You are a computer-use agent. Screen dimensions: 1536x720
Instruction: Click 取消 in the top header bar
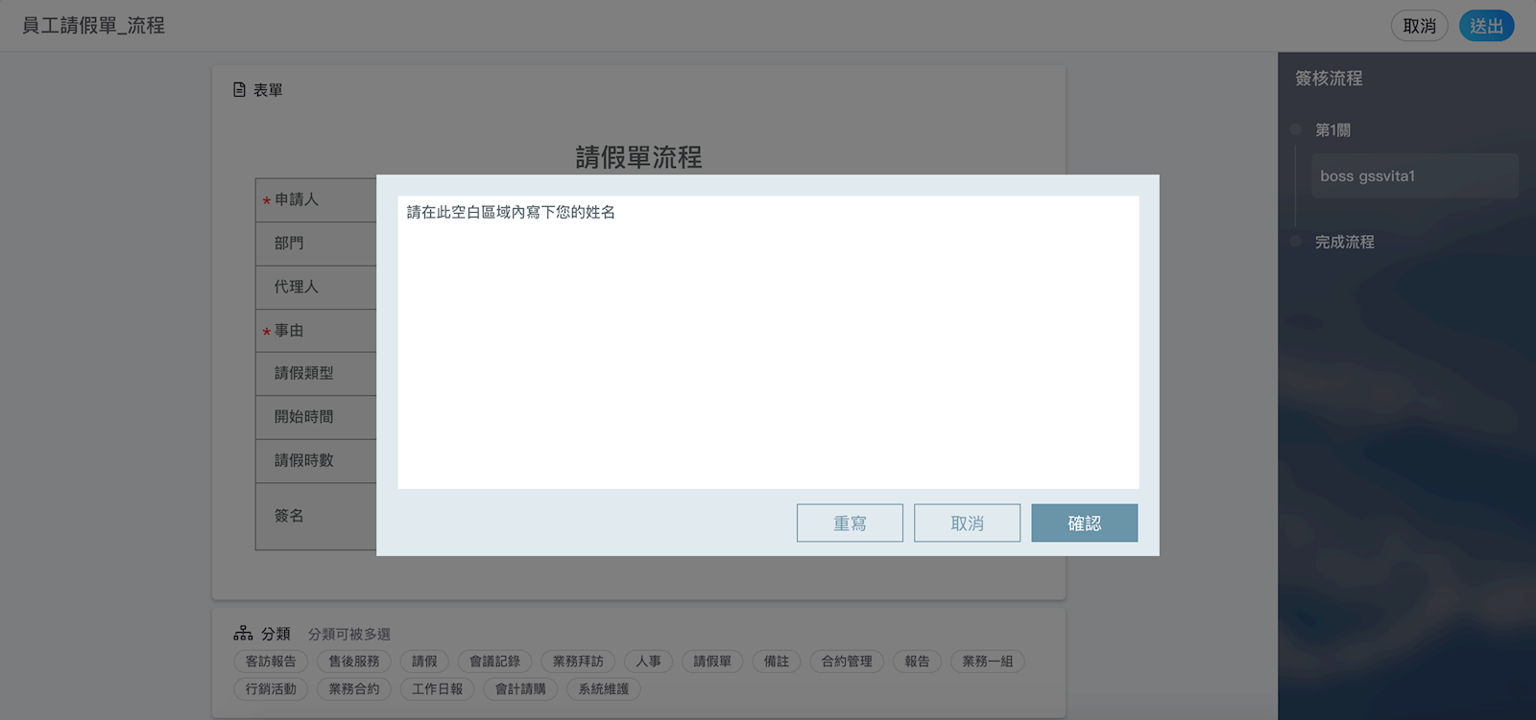pyautogui.click(x=1419, y=26)
